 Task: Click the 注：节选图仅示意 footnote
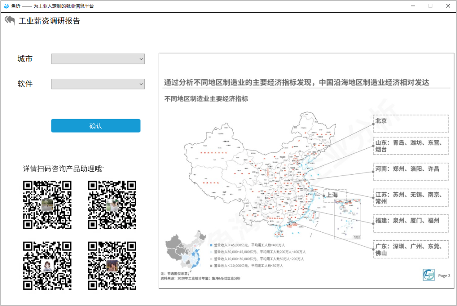175,274
